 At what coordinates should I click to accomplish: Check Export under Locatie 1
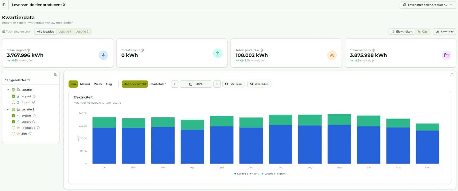point(13,102)
